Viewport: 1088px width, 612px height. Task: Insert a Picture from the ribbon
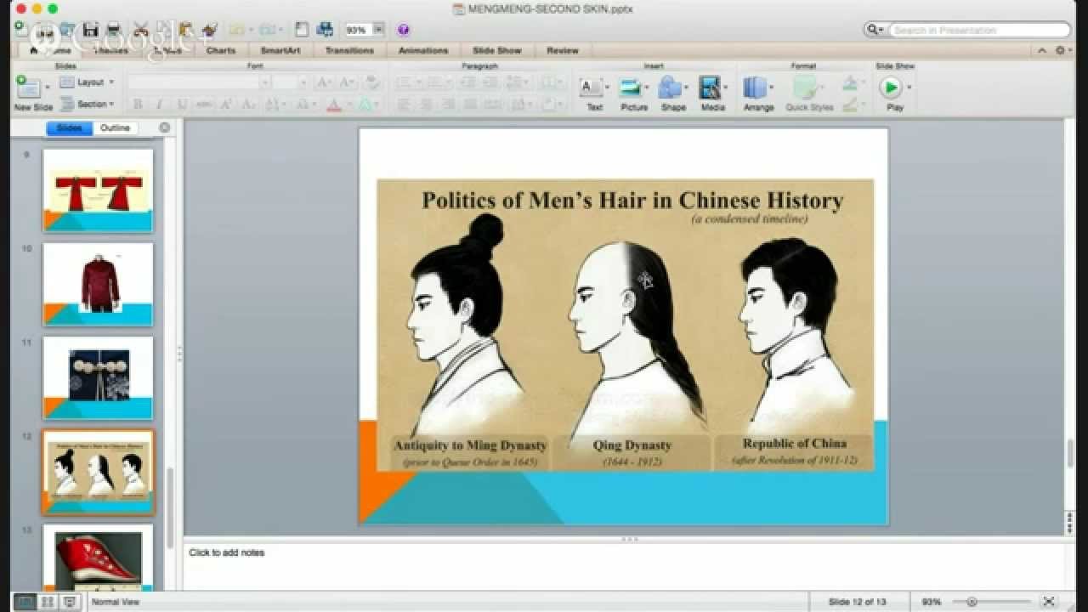[x=631, y=88]
